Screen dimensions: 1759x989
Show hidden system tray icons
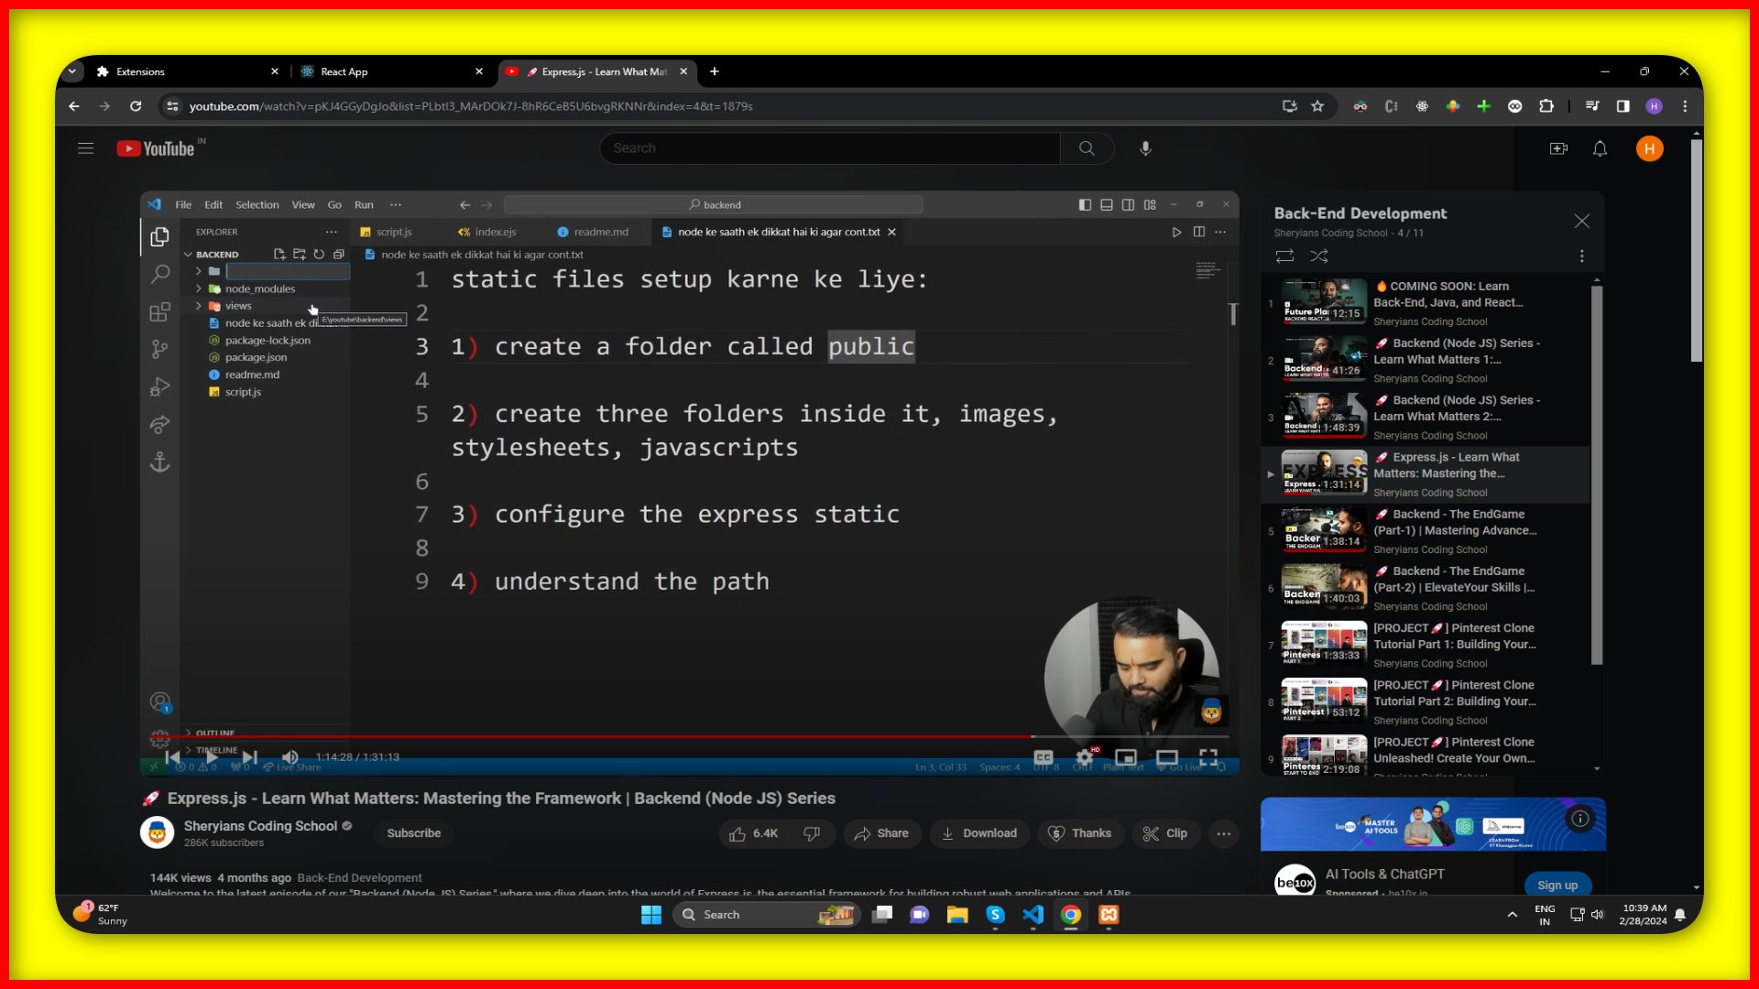[1513, 915]
